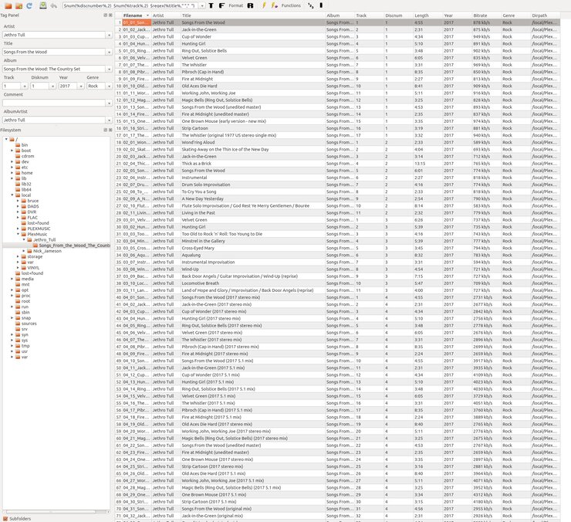Image resolution: width=571 pixels, height=522 pixels.
Task: Open the Album field dropdown
Action: coord(109,69)
